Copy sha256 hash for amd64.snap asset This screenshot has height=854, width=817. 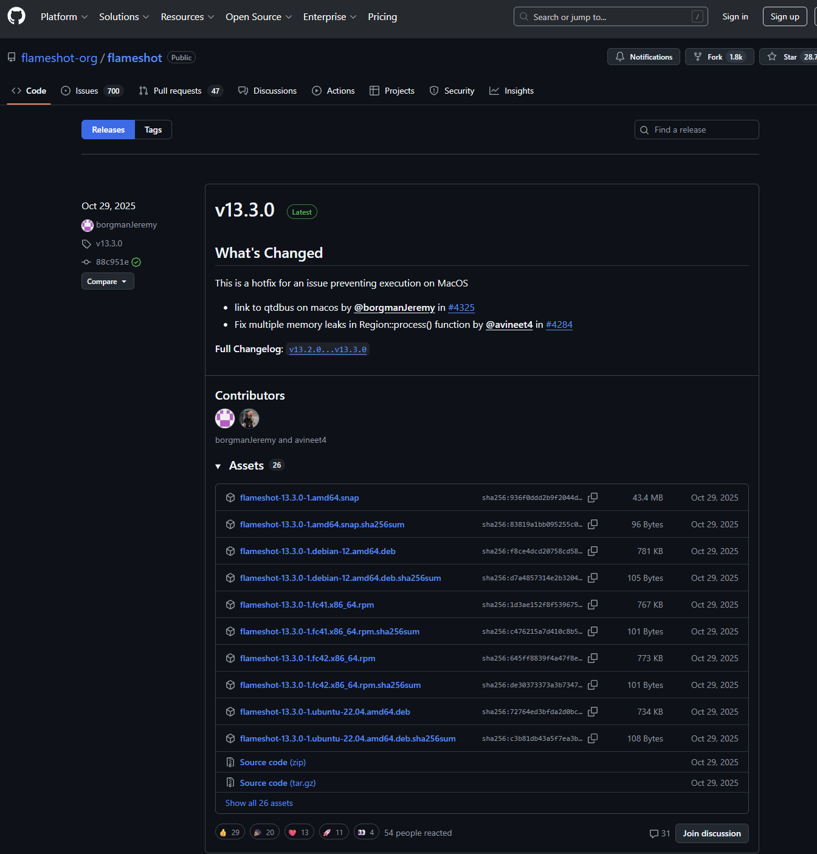tap(593, 498)
